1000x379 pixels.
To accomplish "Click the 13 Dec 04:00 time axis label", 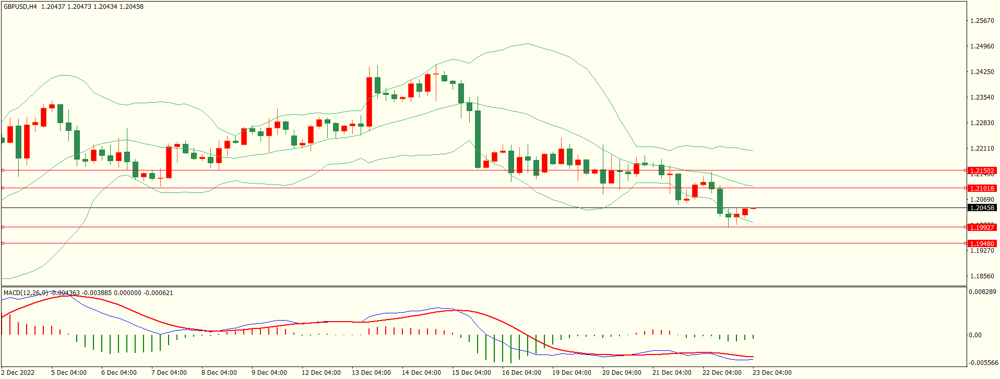I will tap(371, 373).
